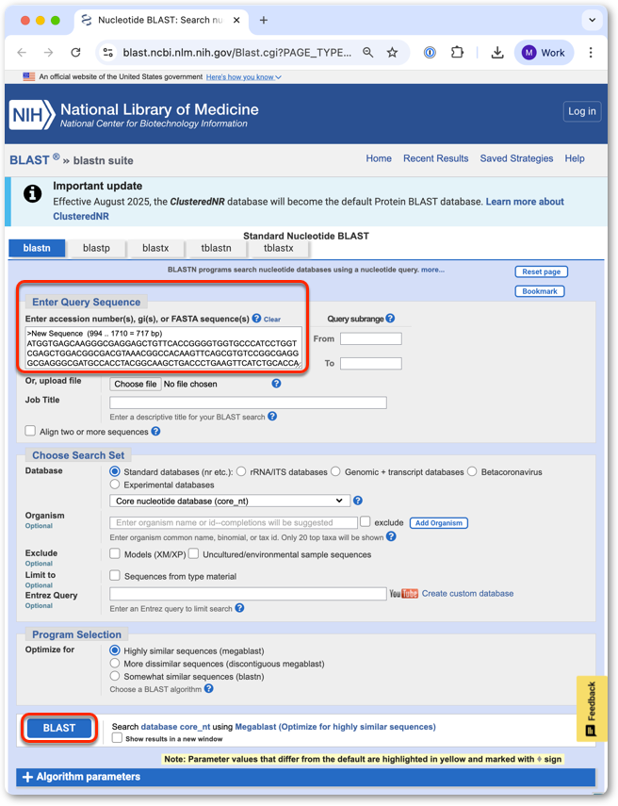This screenshot has width=618, height=806.
Task: Switch to the blastx tab
Action: point(155,248)
